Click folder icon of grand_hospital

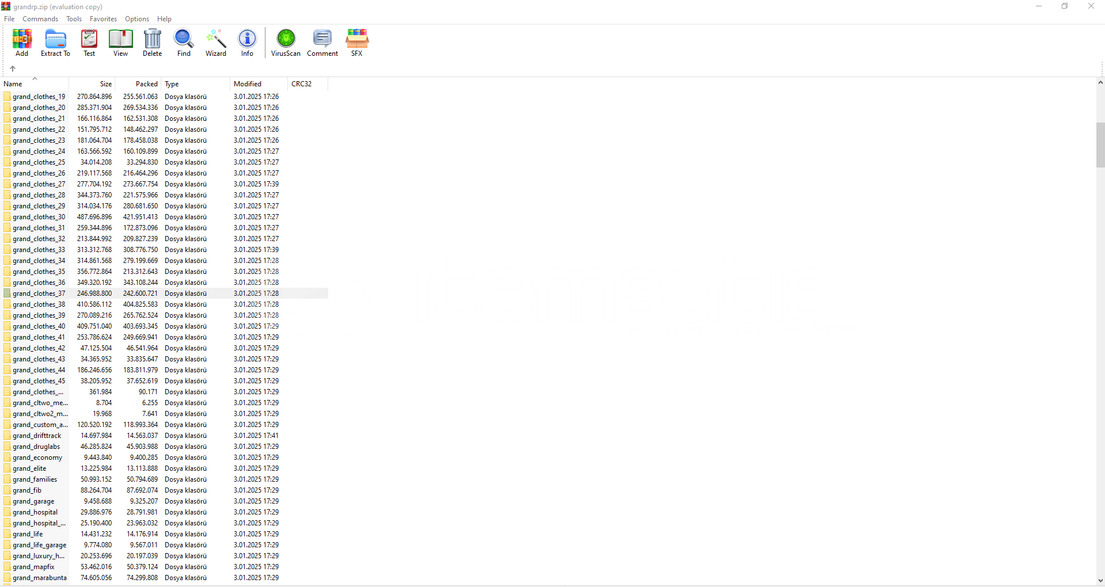pos(7,512)
